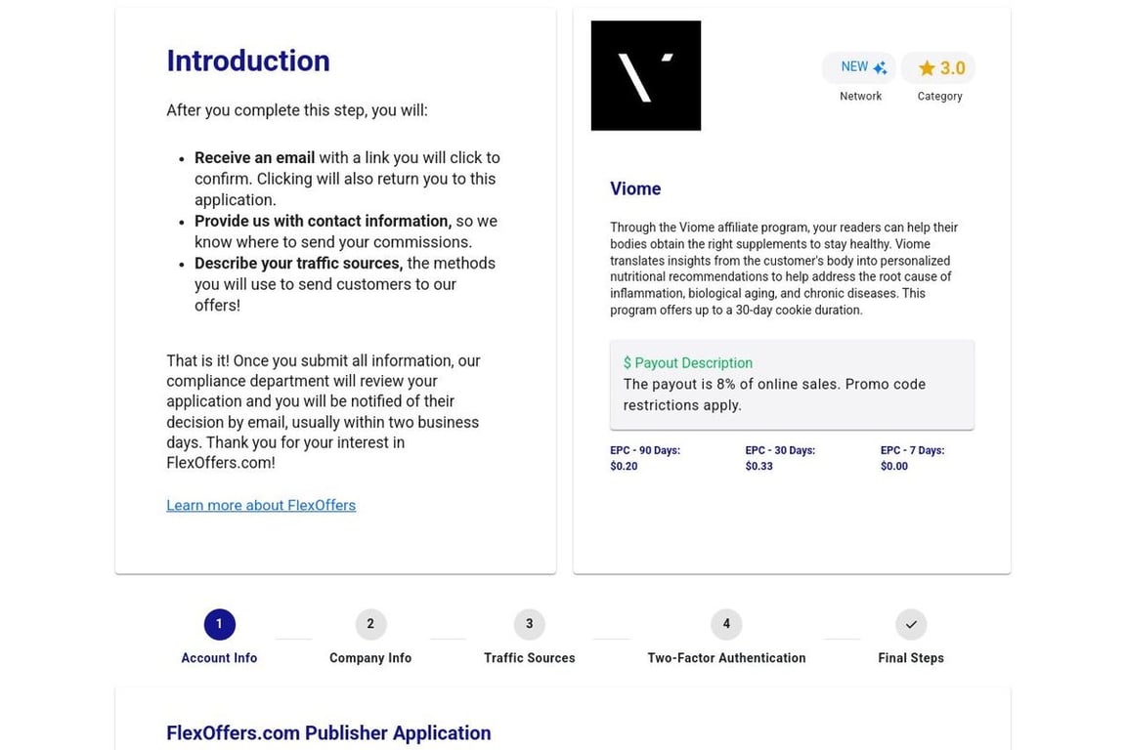This screenshot has height=750, width=1126.
Task: Select step 3 Traffic Sources circle
Action: click(x=529, y=624)
